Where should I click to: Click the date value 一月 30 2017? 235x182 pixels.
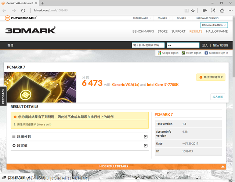tap(190, 144)
